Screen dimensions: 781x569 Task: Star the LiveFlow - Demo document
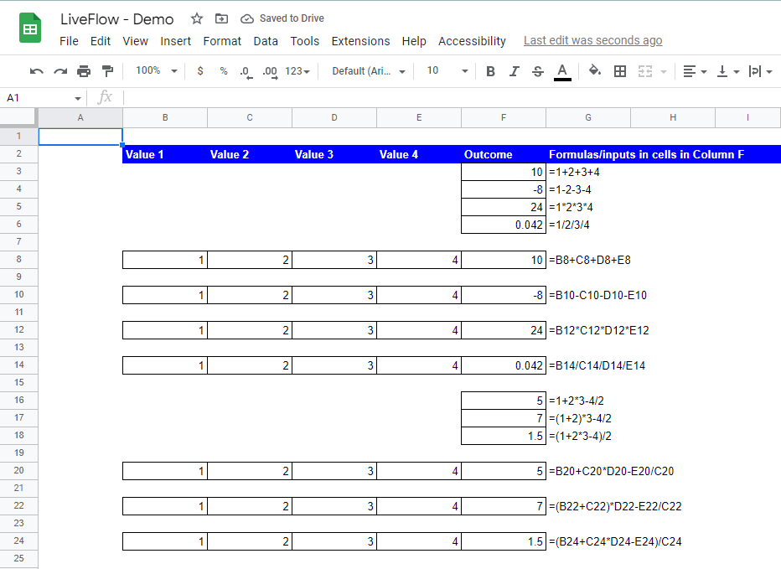pyautogui.click(x=197, y=19)
